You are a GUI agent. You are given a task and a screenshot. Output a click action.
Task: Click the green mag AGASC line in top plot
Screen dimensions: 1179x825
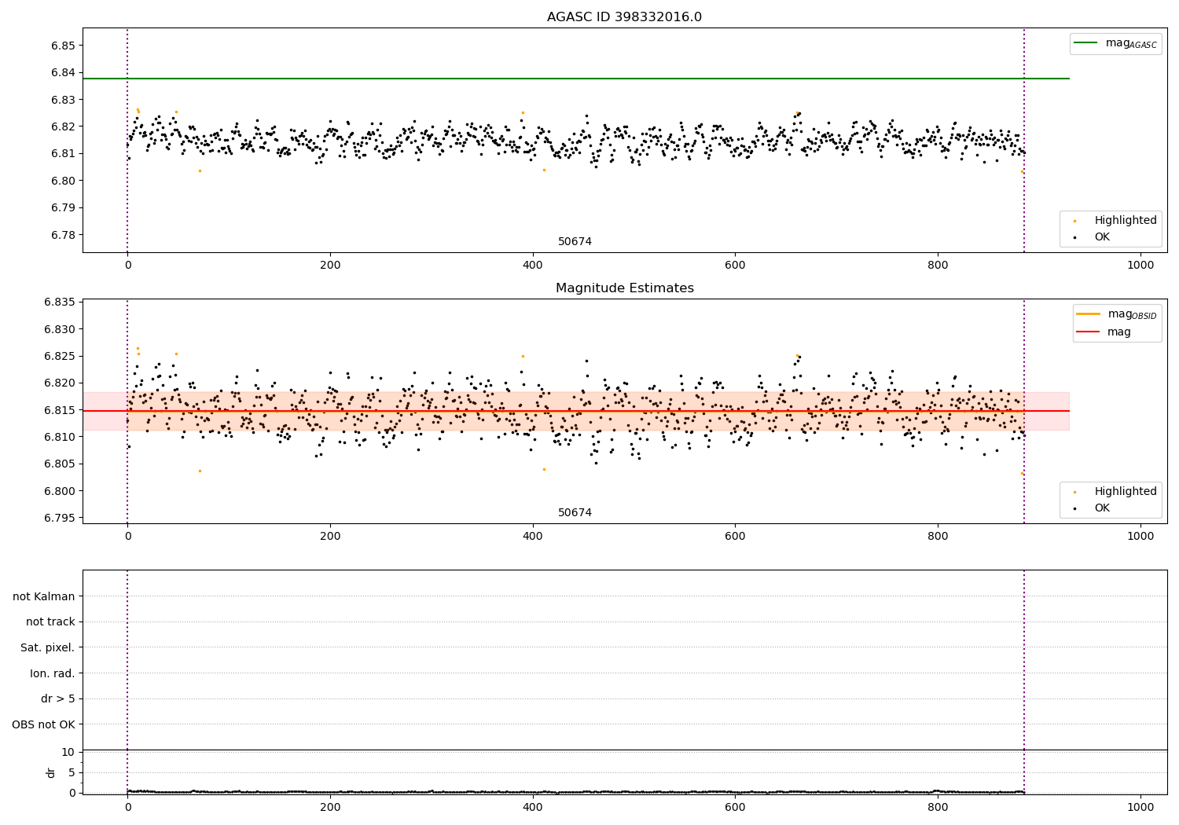pyautogui.click(x=576, y=79)
